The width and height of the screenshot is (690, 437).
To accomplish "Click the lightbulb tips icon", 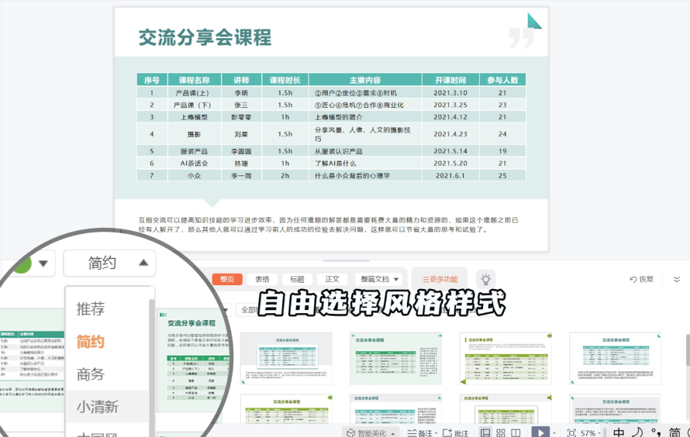I will coord(486,279).
